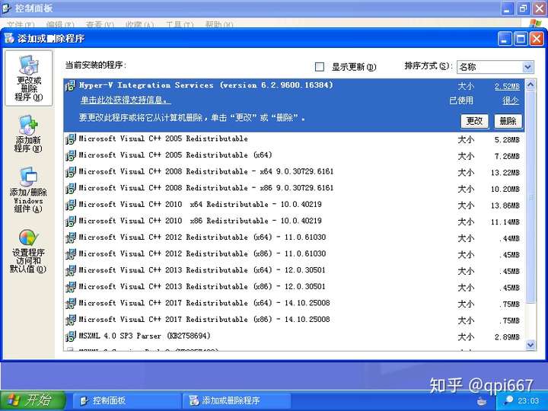548x411 pixels.
Task: Click icon of Visual C++ 2012 (x64) entry
Action: click(70, 237)
